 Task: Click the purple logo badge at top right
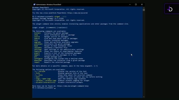[171, 9]
